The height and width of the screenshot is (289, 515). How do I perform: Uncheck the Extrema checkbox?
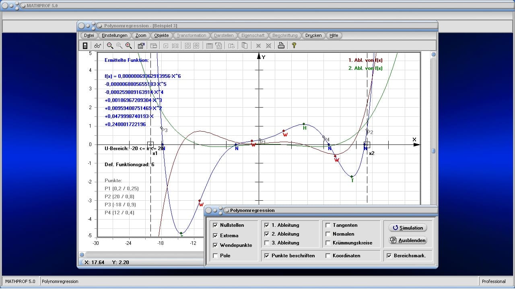click(x=215, y=236)
